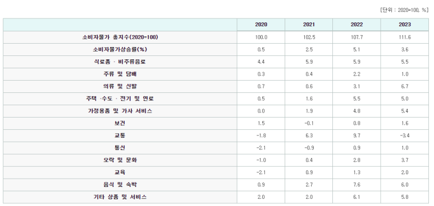Click 주류 및 담배 value 2.2 for 2022
Screen dimensions: 434x206
click(357, 74)
